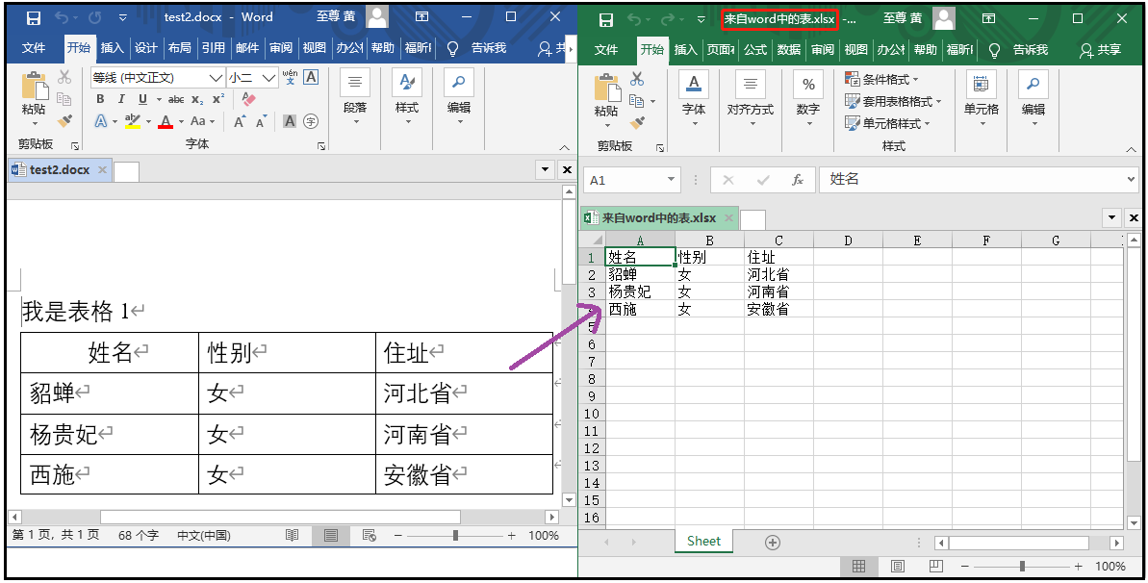Open the font color dropdown arrow in Word
1148x583 pixels.
tap(181, 122)
